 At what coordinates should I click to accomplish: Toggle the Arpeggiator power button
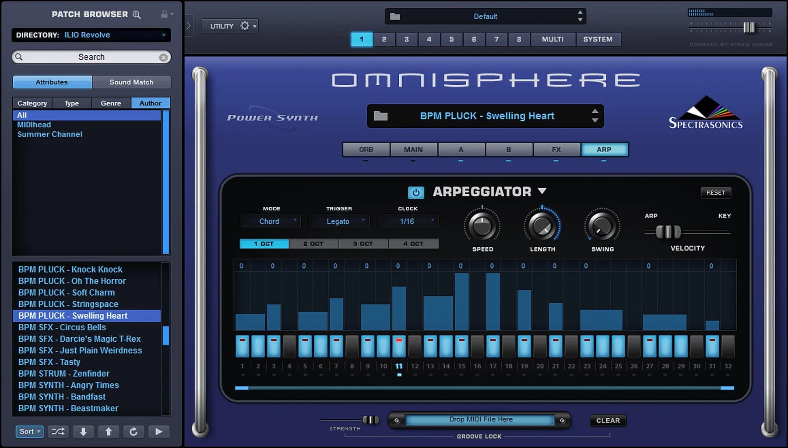point(415,192)
